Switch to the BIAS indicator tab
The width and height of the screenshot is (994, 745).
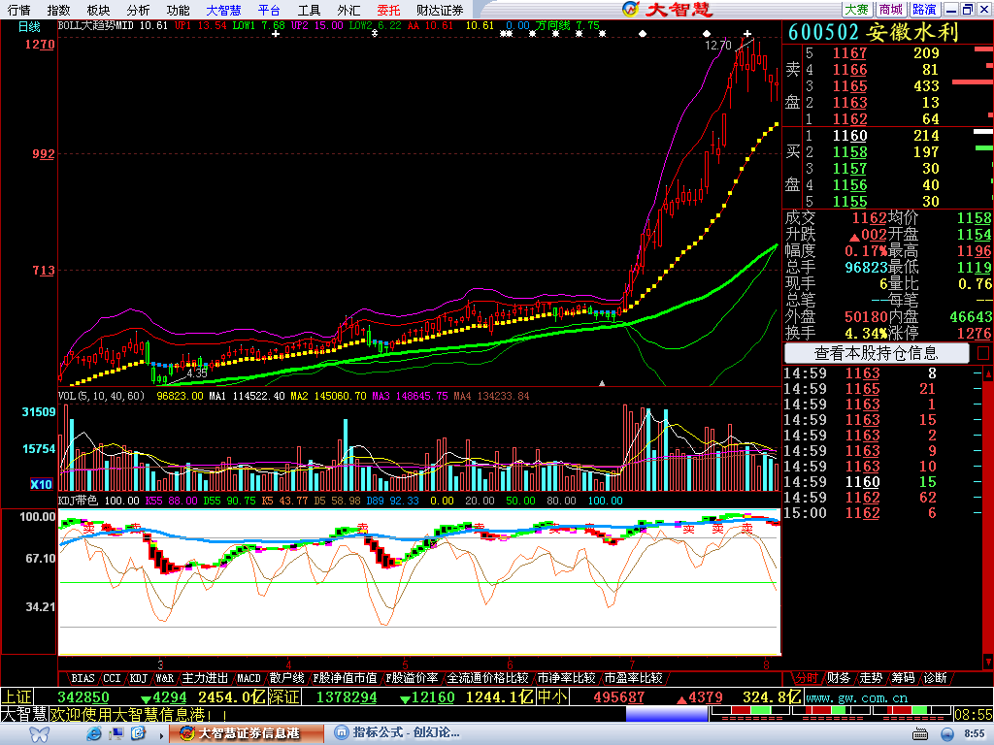tap(83, 678)
